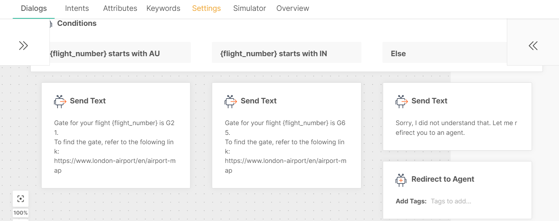
Task: Click the Redirect to Agent robot icon
Action: pos(402,179)
